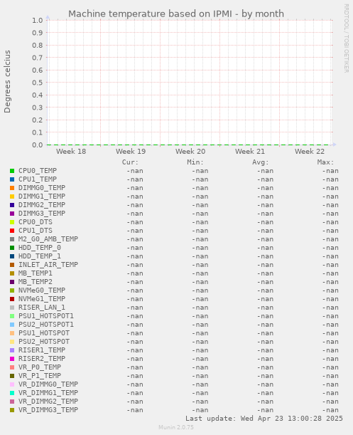This screenshot has width=353, height=435.
Task: Select the VR_P0_TEMP legend label
Action: pyautogui.click(x=40, y=367)
